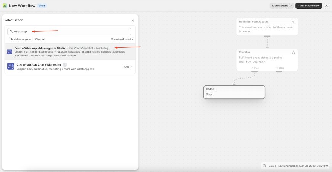Click the Turn on workflow button
332x172 pixels.
[x=308, y=6]
